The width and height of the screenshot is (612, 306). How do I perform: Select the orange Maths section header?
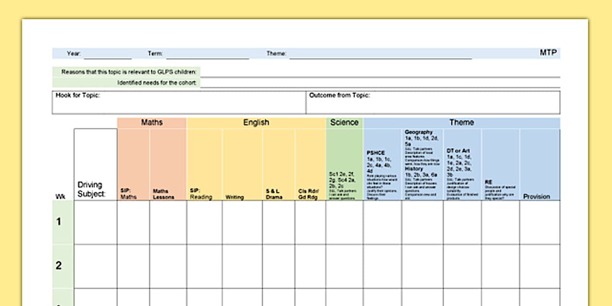(x=152, y=123)
